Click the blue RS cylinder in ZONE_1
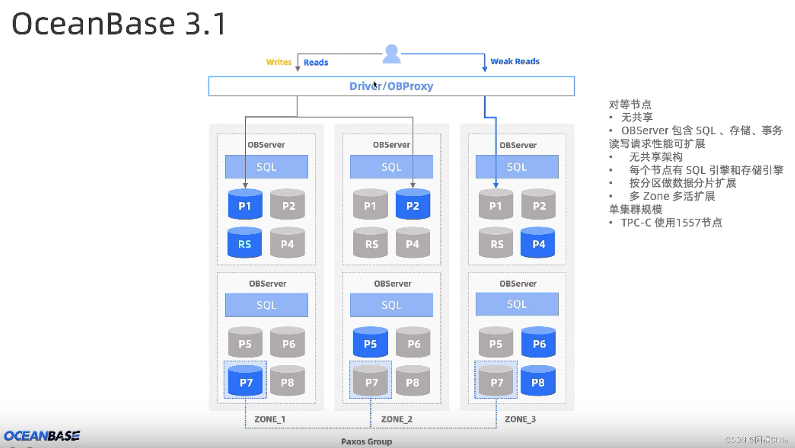Screen dimensions: 795x448 point(245,242)
